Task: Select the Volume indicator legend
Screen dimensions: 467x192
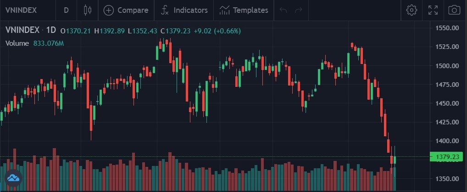Action: point(17,43)
